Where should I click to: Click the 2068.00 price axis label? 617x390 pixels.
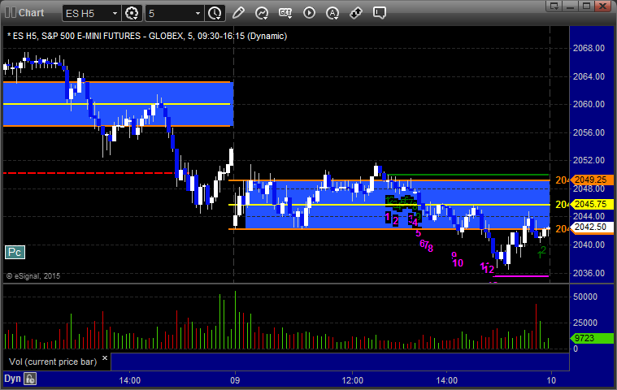coord(589,49)
